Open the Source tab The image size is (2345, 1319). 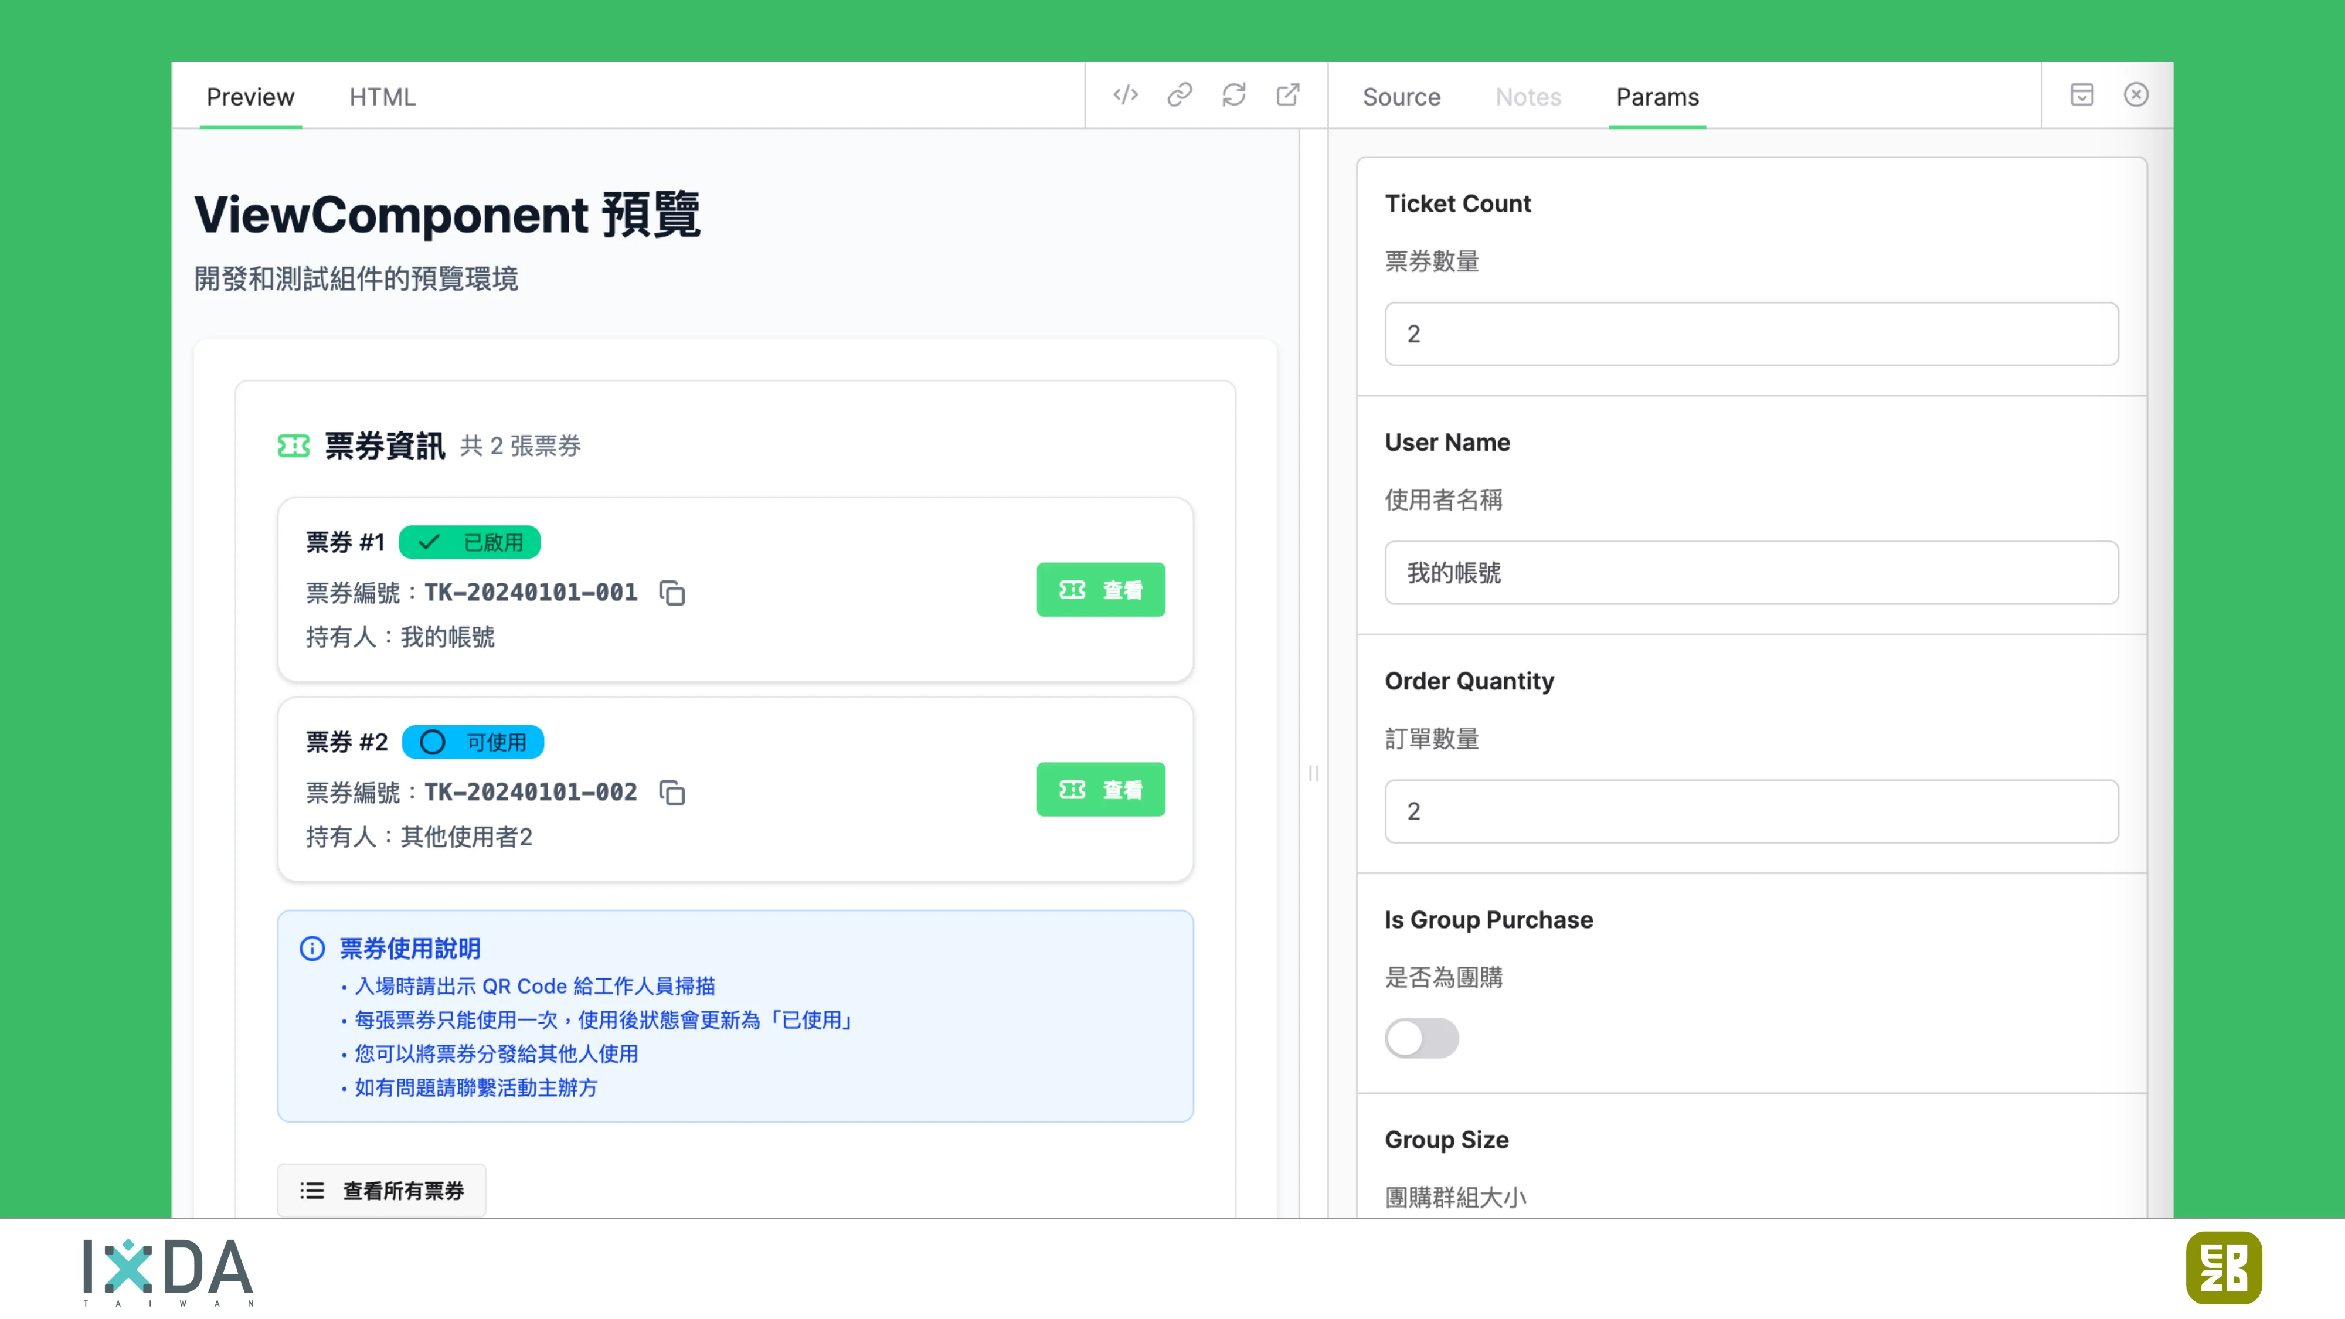pyautogui.click(x=1401, y=97)
